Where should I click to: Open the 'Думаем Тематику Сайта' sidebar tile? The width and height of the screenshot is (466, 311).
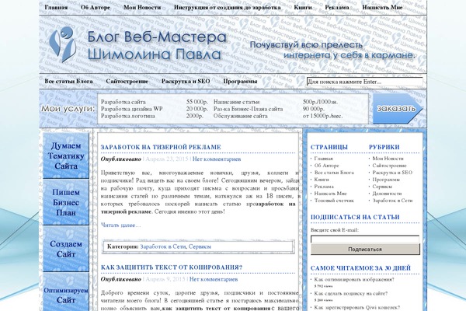point(66,155)
